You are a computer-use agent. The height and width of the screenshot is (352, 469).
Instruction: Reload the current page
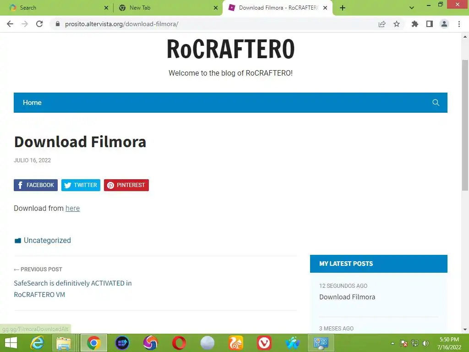[39, 24]
